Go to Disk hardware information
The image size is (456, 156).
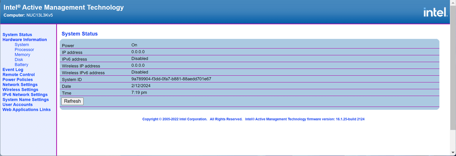(x=19, y=59)
